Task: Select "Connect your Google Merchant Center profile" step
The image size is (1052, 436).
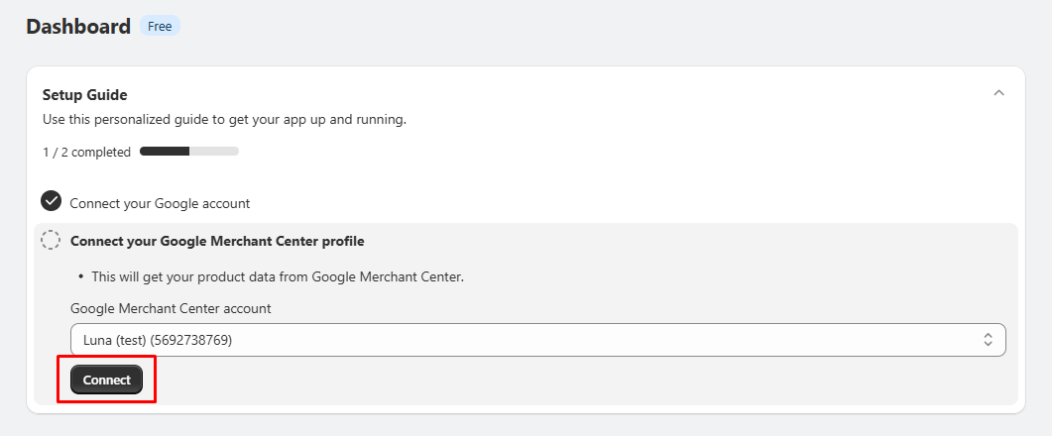Action: tap(217, 241)
